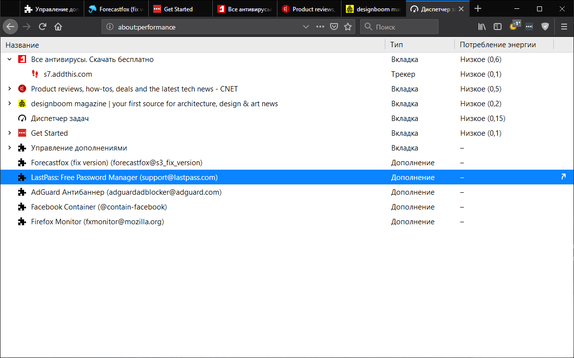Click puzzle icon beside Forecastfox add-on row
The image size is (574, 358).
[x=22, y=163]
